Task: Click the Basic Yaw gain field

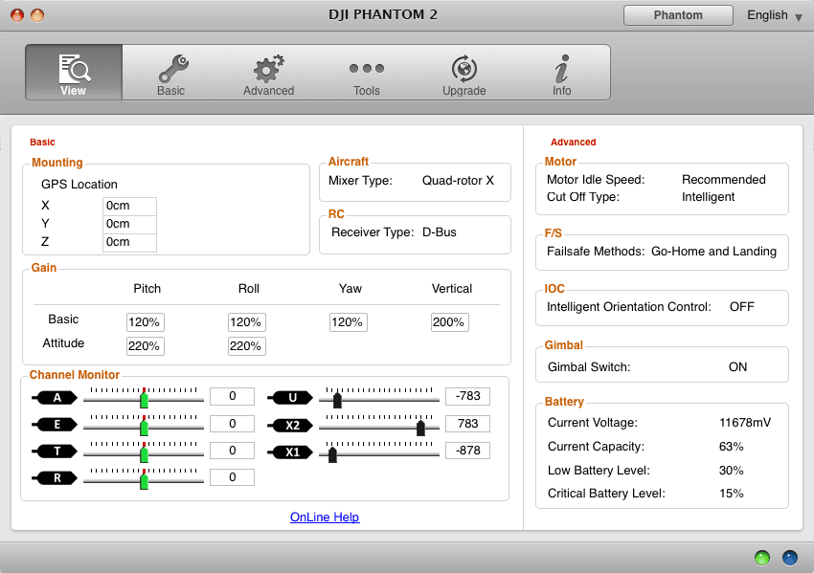Action: (349, 322)
